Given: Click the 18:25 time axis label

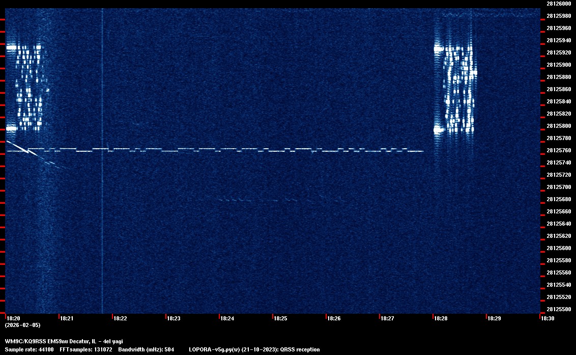Looking at the screenshot, I should coord(280,319).
